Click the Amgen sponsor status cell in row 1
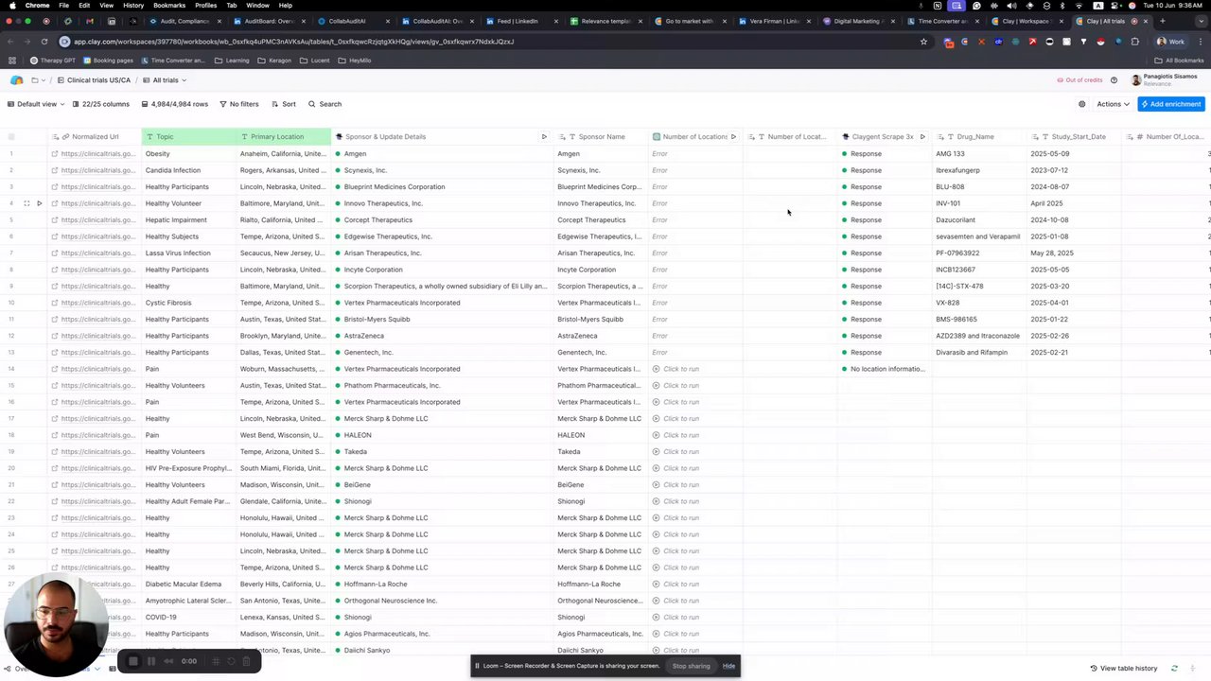Viewport: 1211px width, 681px height. 442,154
